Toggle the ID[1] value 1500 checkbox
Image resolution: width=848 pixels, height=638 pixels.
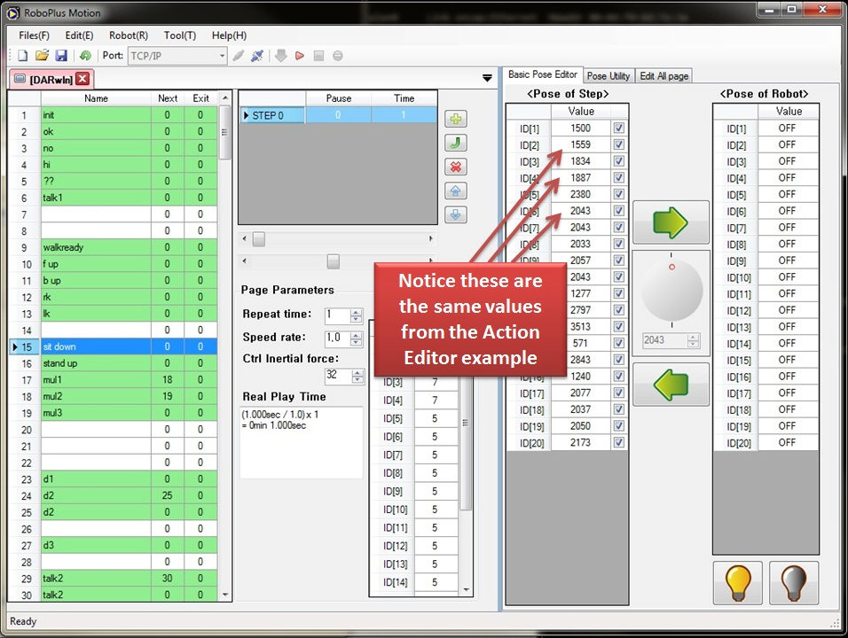[618, 128]
